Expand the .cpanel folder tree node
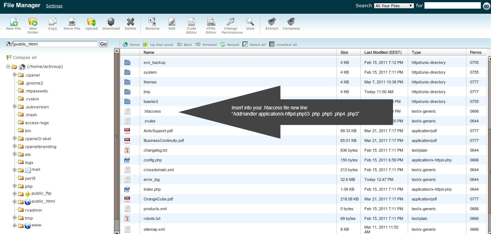This screenshot has width=491, height=234. click(x=15, y=75)
